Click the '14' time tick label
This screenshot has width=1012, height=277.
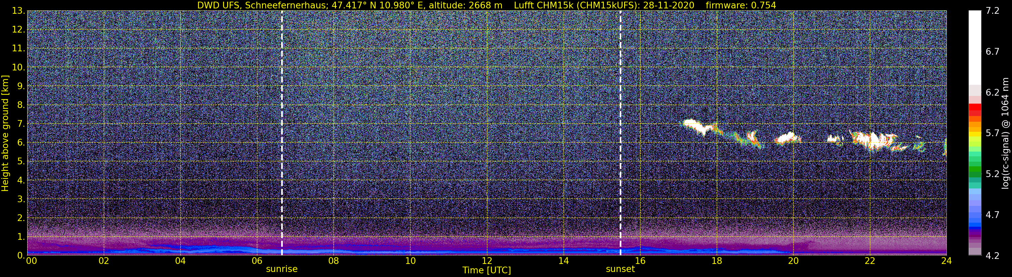point(563,261)
